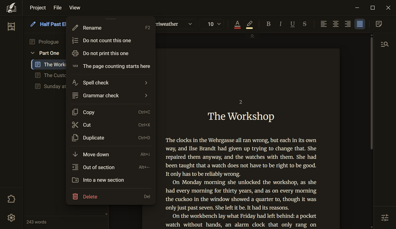Toggle underline formatting
396x229 pixels.
(x=293, y=24)
